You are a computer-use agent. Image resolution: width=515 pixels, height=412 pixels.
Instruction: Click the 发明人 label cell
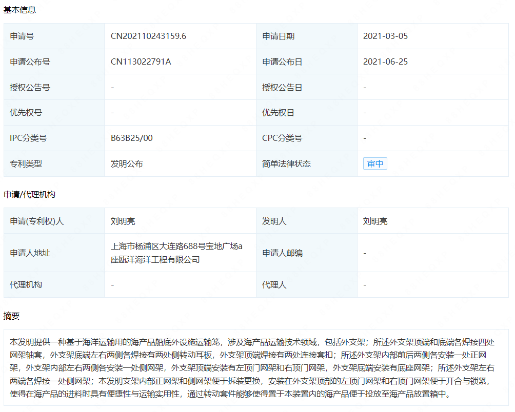coord(307,221)
